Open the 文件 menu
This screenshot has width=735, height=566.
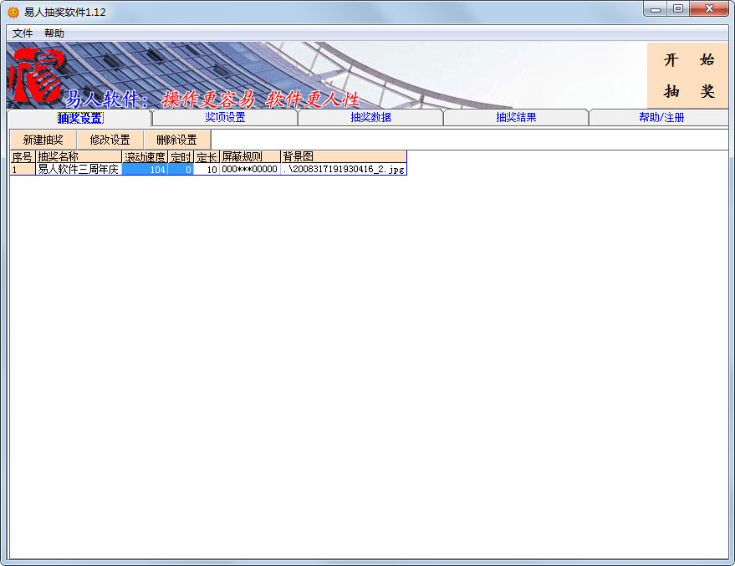[x=23, y=33]
